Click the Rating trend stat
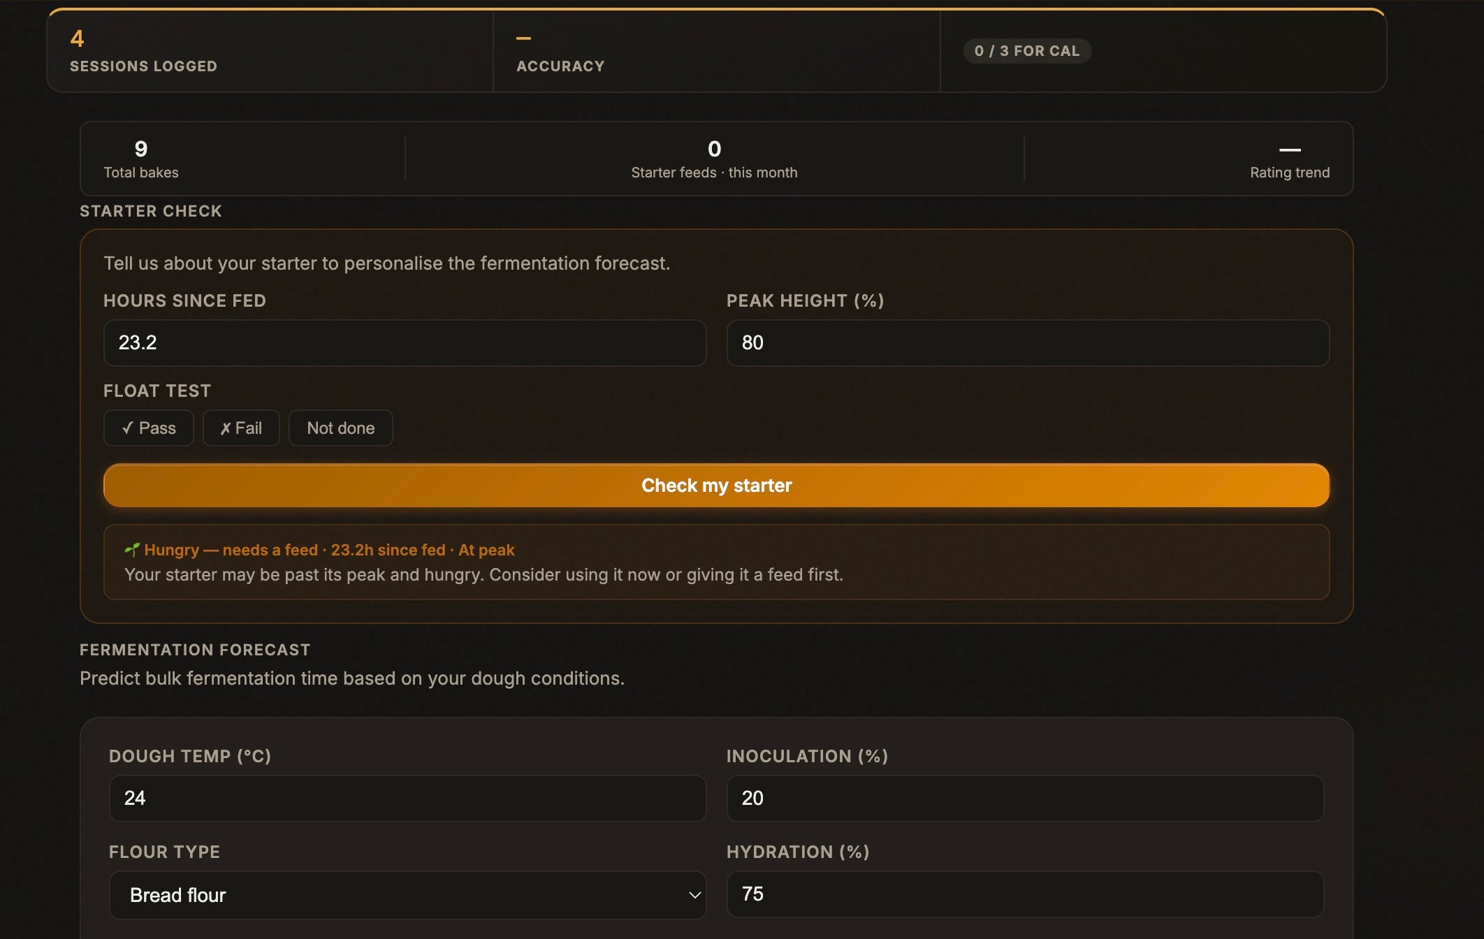This screenshot has height=939, width=1484. [x=1290, y=159]
